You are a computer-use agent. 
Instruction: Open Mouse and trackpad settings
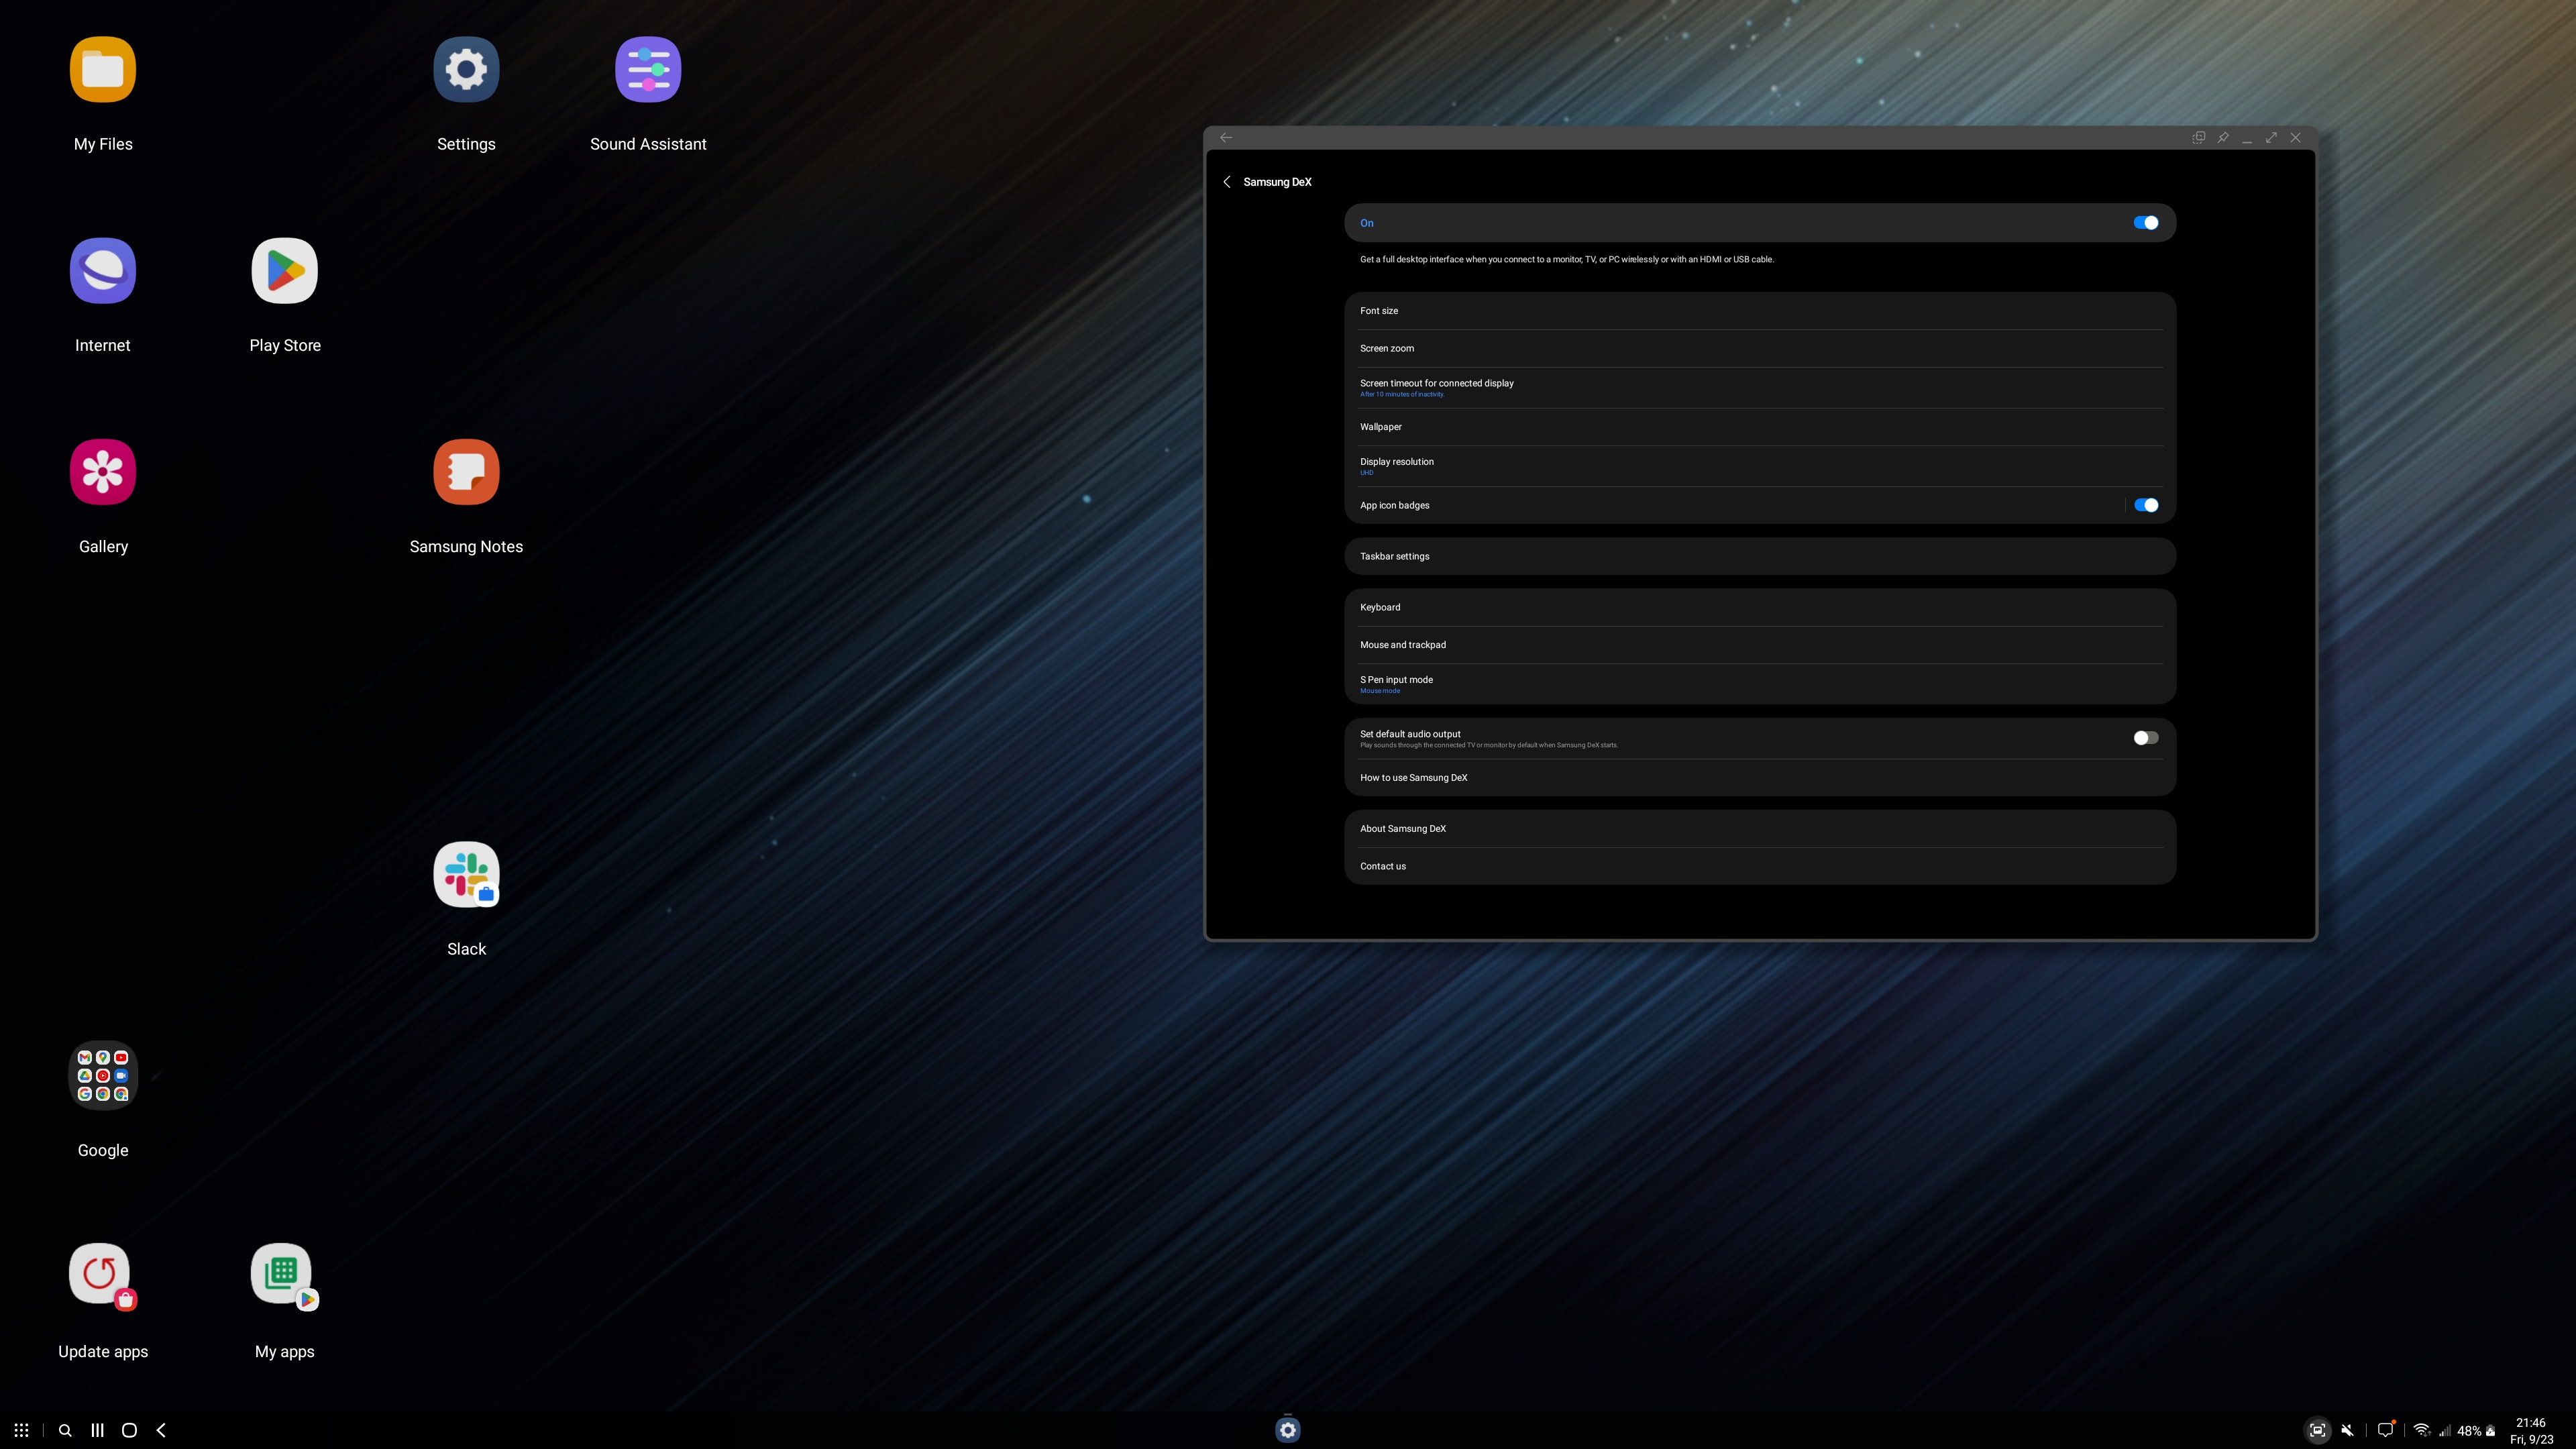[1760, 645]
